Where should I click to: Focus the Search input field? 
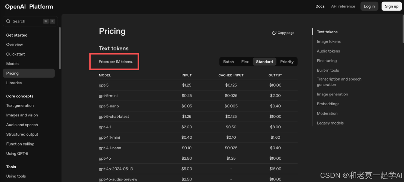(x=30, y=21)
